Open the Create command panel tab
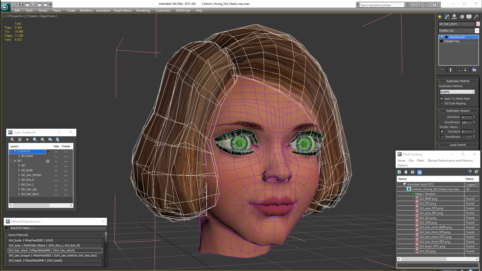 (440, 17)
